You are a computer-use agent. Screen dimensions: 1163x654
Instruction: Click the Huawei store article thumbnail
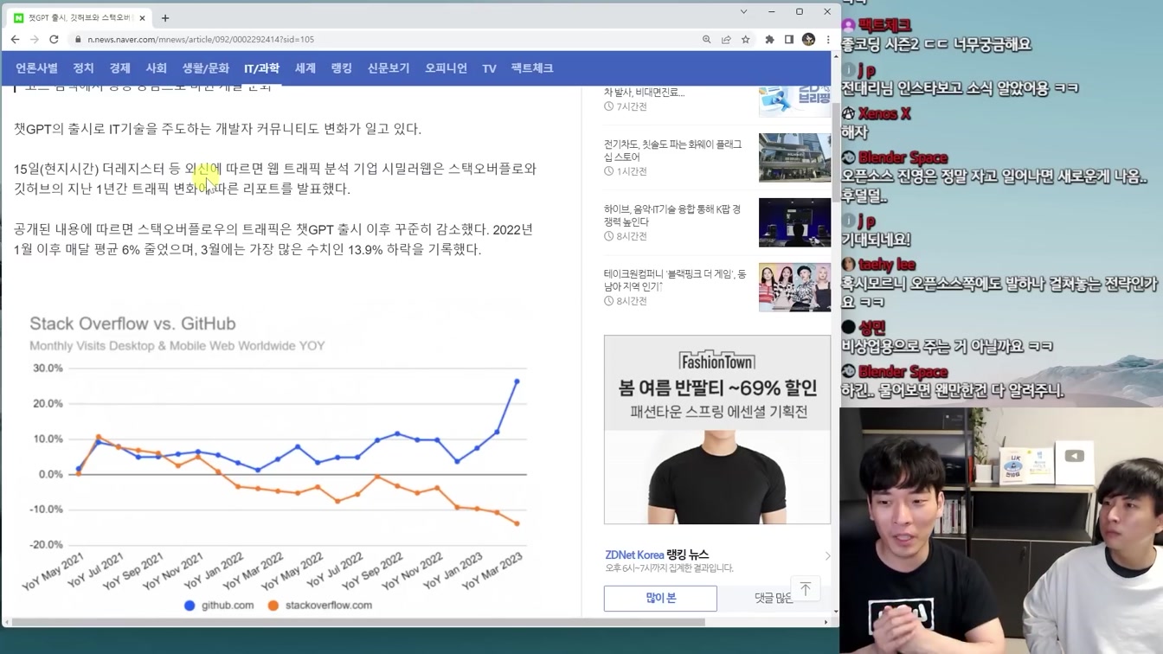pos(794,157)
